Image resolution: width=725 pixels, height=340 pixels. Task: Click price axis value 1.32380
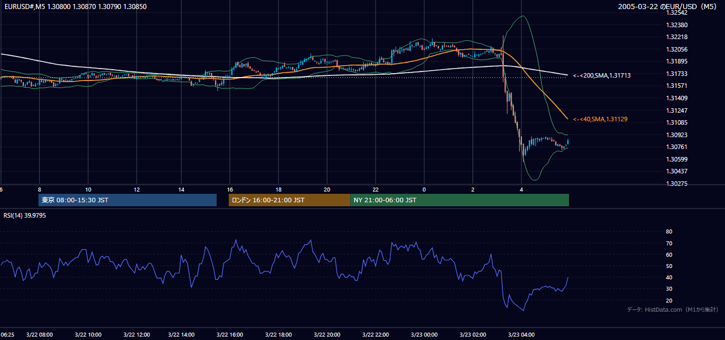677,25
